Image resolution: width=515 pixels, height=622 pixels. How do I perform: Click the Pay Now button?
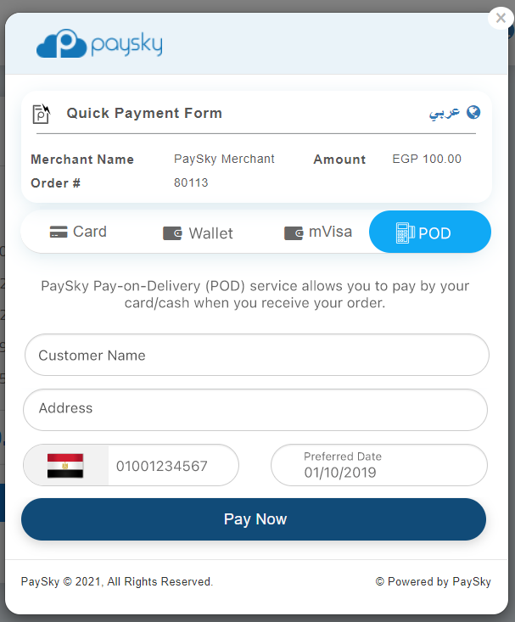tap(254, 519)
